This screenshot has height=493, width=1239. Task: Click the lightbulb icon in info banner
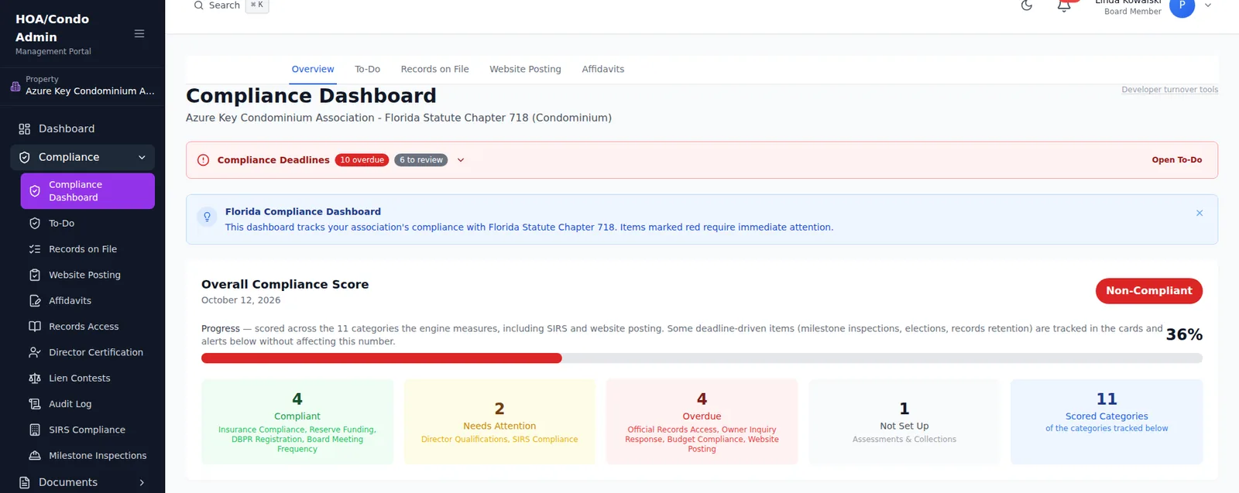click(207, 217)
